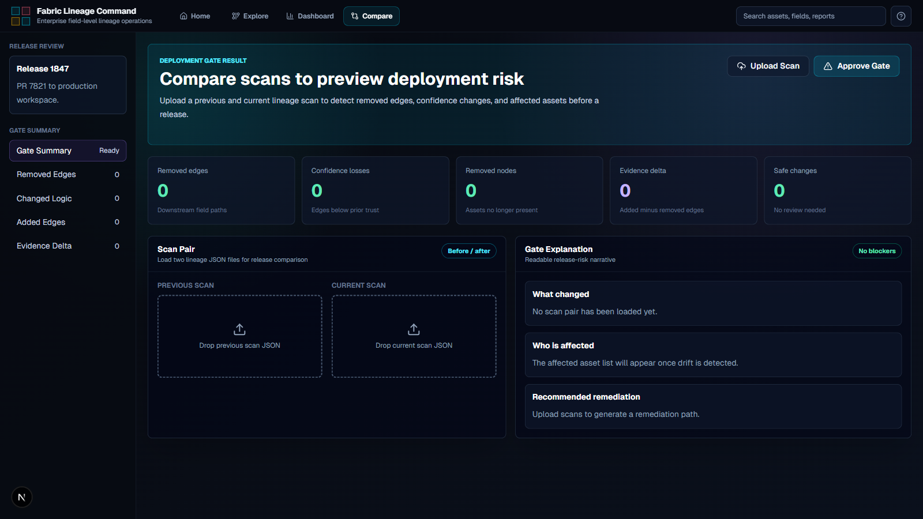This screenshot has width=923, height=519.
Task: Click the Home nav house icon
Action: [x=183, y=16]
